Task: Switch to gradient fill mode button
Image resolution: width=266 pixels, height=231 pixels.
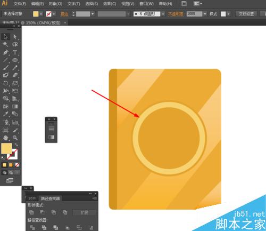Action: click(11, 165)
